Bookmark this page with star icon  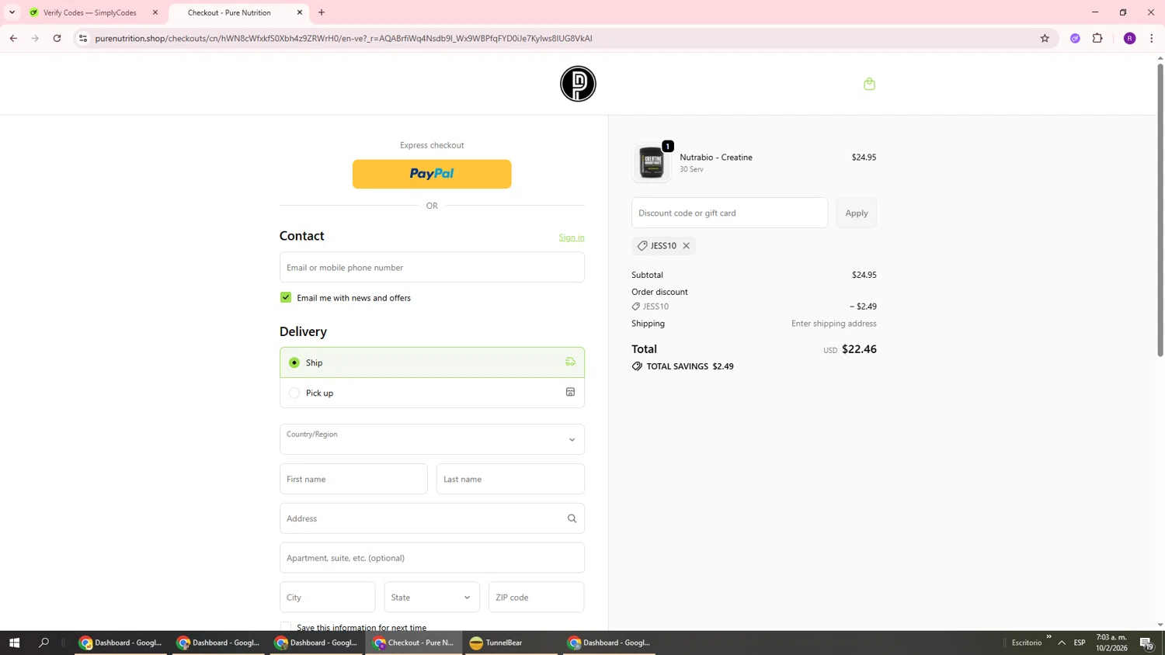1045,38
